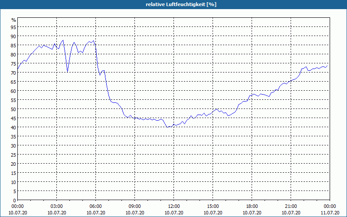Image resolution: width=347 pixels, height=217 pixels.
Task: Click the 10.07.20 date under 06:00
Action: point(95,213)
